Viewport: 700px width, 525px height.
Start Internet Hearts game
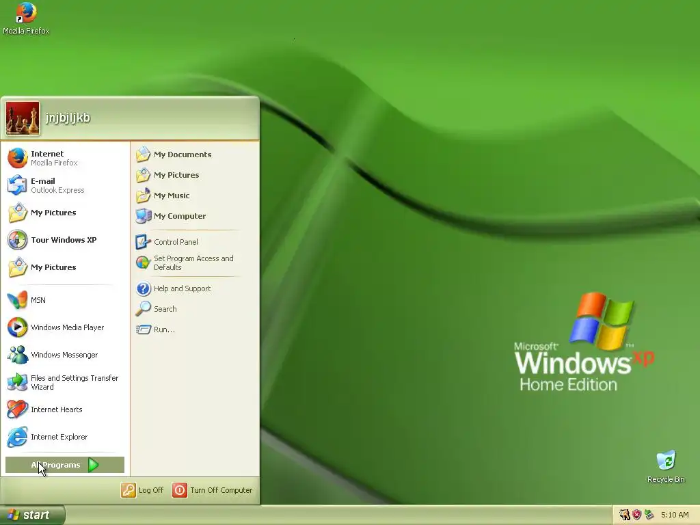(x=66, y=409)
